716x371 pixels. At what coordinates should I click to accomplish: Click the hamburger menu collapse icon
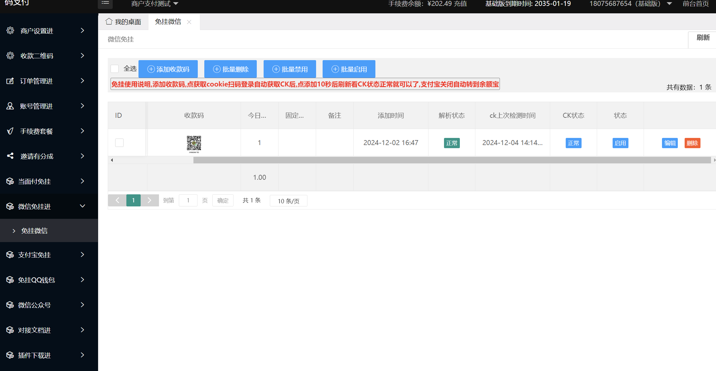pos(105,3)
